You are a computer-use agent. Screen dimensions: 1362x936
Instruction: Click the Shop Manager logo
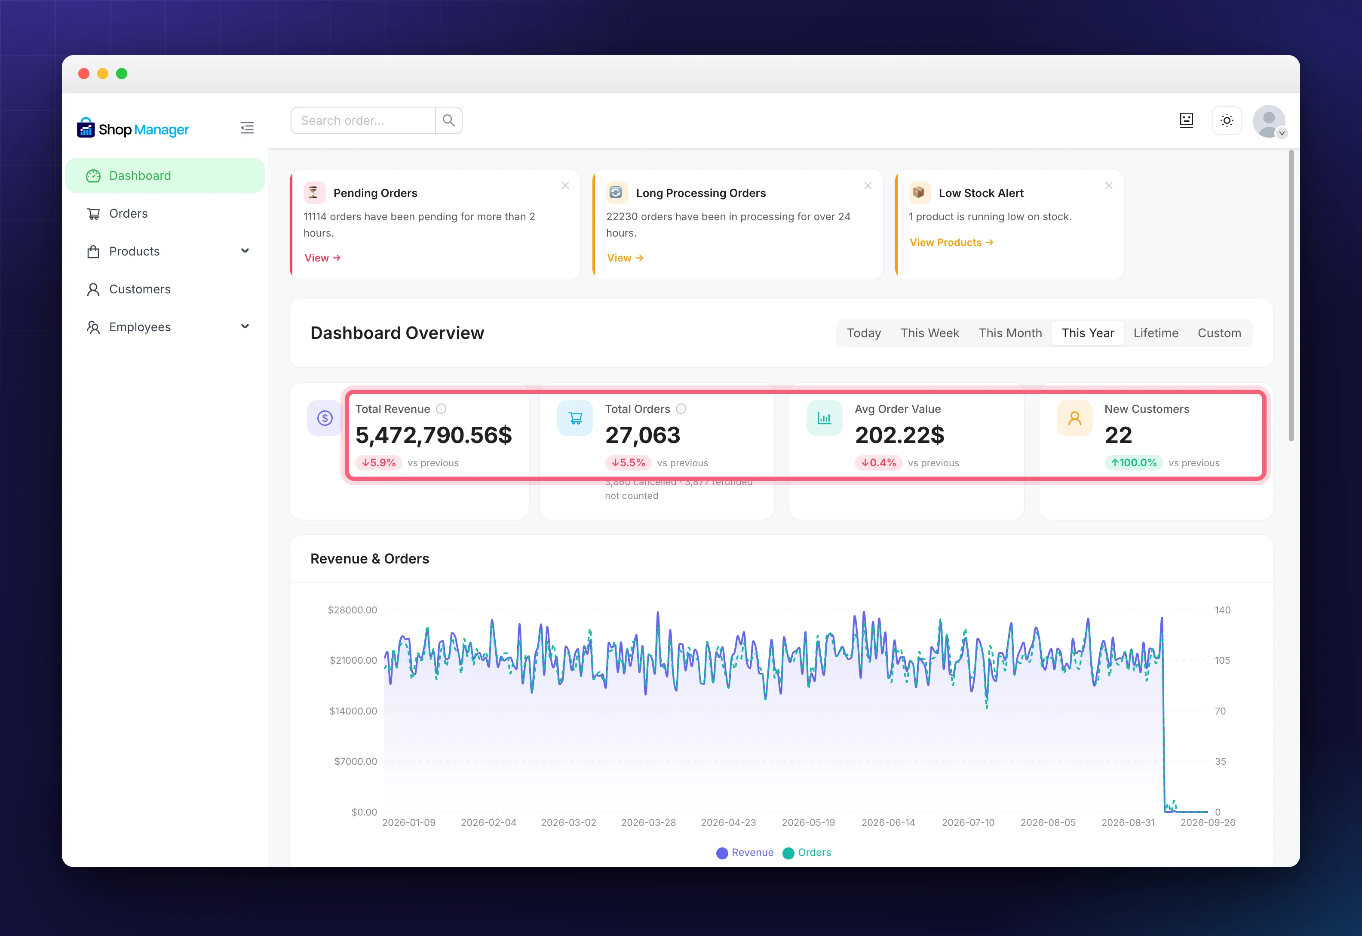tap(133, 129)
